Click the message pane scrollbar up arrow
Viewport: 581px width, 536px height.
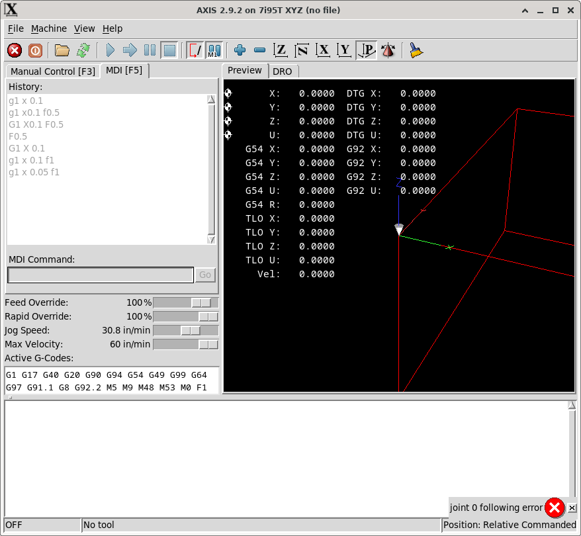(x=572, y=405)
